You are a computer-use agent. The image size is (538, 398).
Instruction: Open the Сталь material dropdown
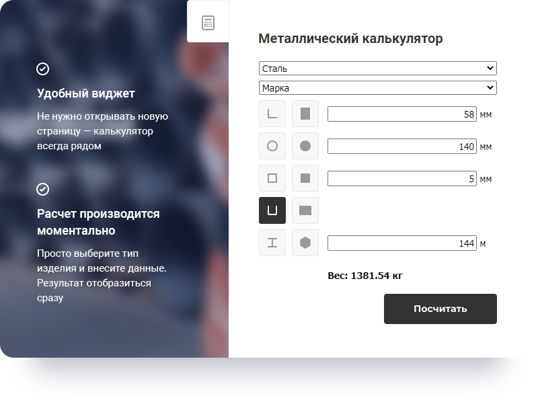click(377, 69)
